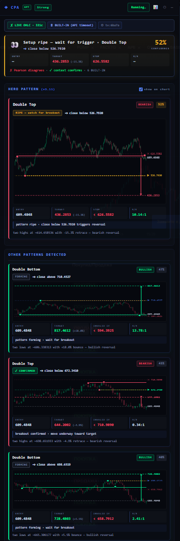Screen dimensions: 180x541
Task: Click invalidation value < 658.7912
Action: tap(103, 518)
